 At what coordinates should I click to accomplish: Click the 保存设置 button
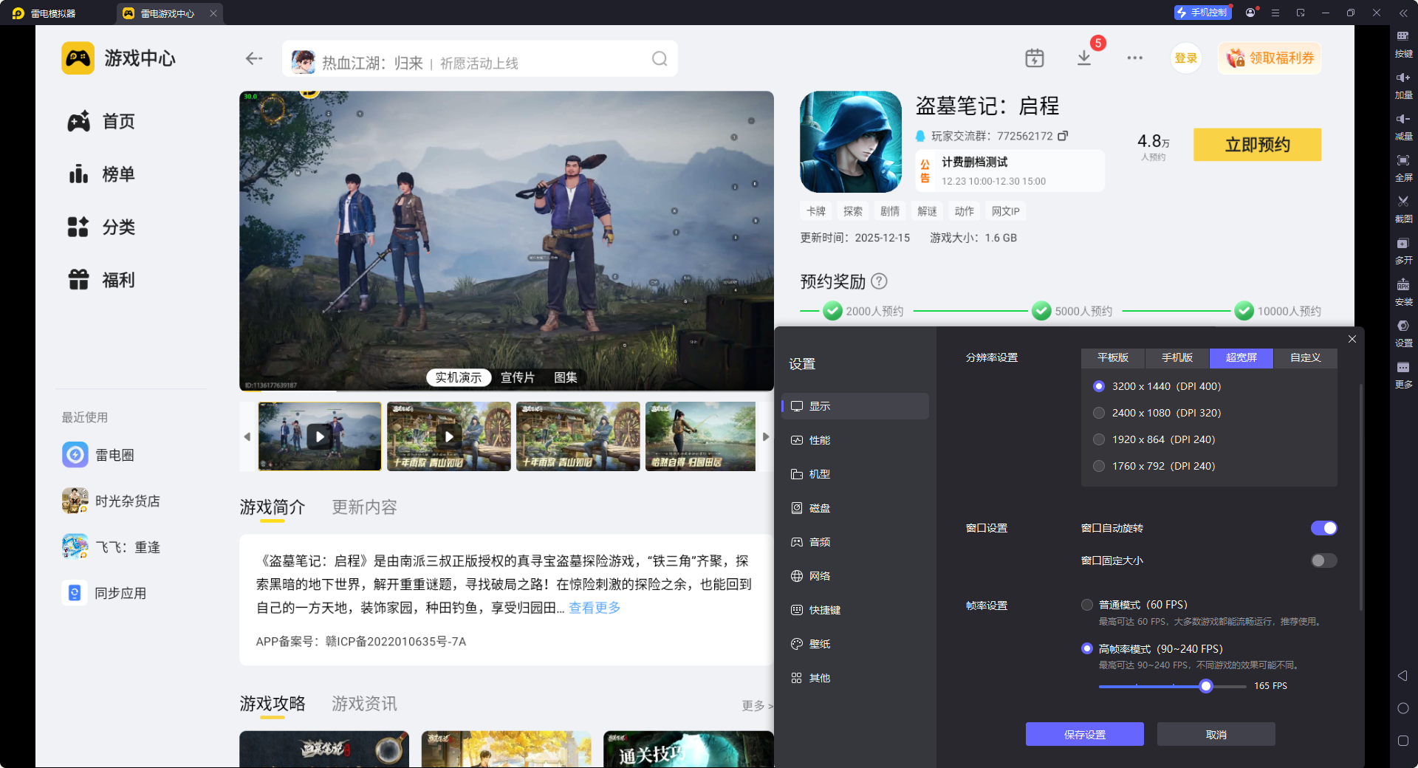point(1084,735)
